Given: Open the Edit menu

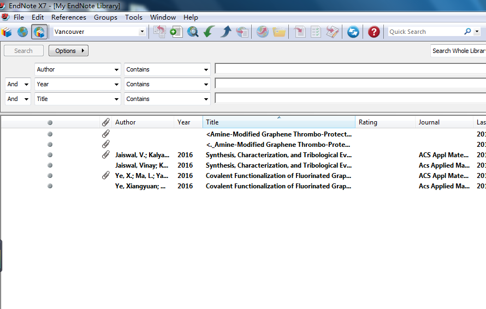Looking at the screenshot, I should (38, 17).
